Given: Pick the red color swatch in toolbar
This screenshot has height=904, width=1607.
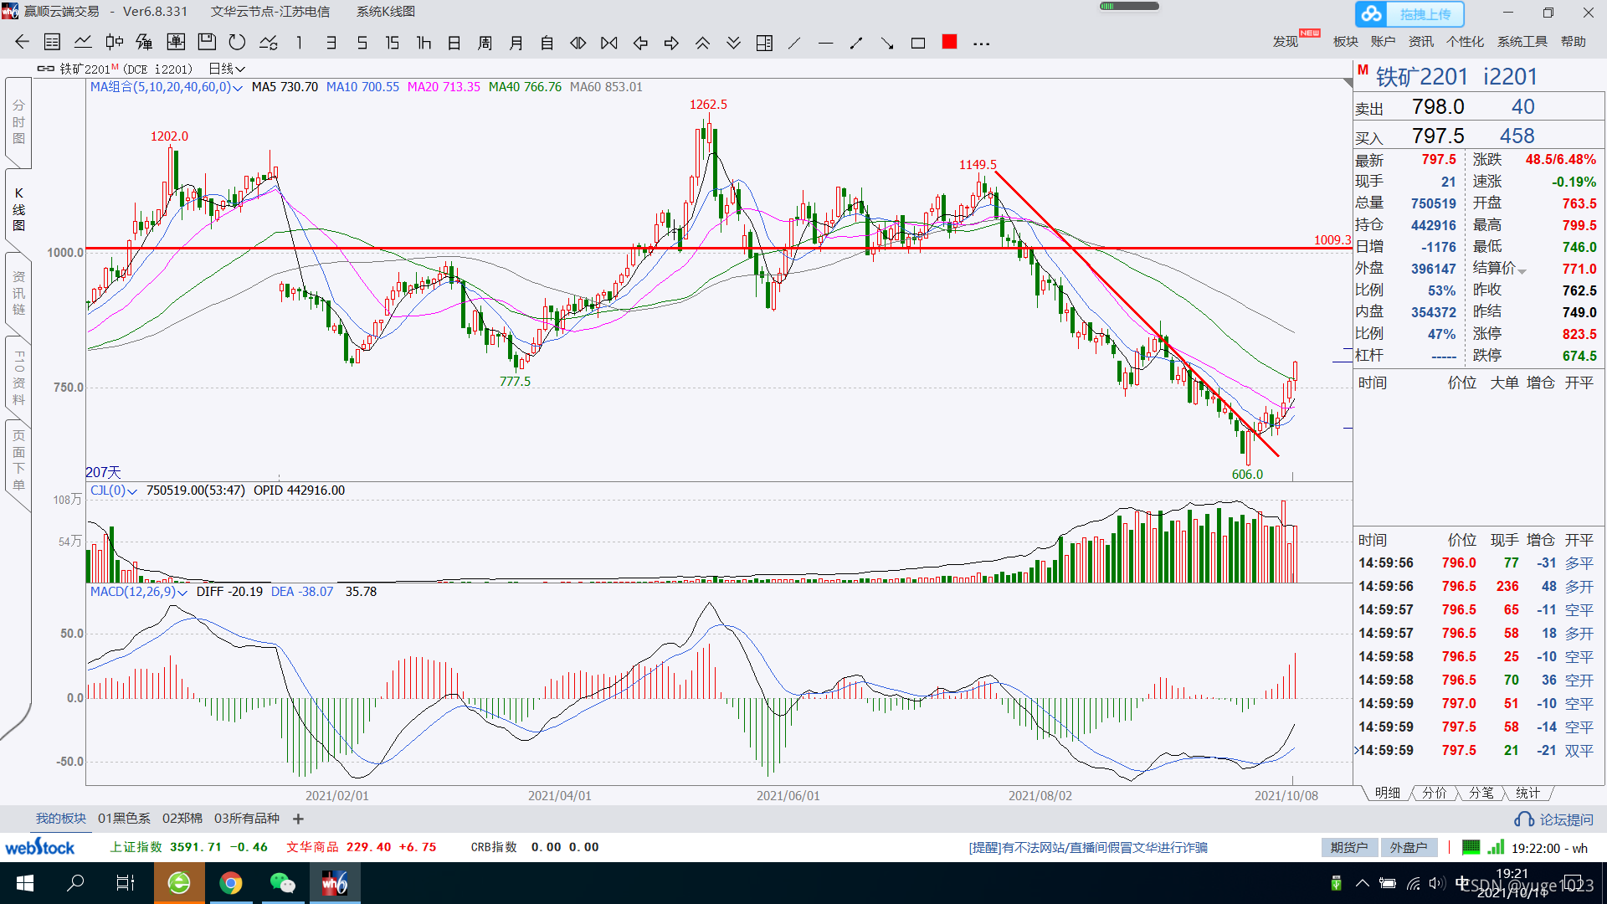Looking at the screenshot, I should pos(949,42).
